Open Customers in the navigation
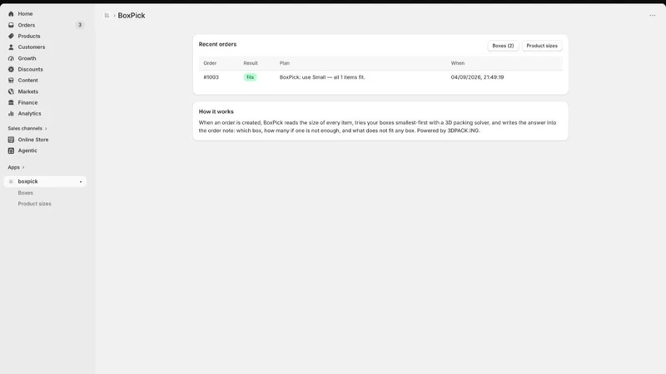666x374 pixels. click(x=32, y=47)
